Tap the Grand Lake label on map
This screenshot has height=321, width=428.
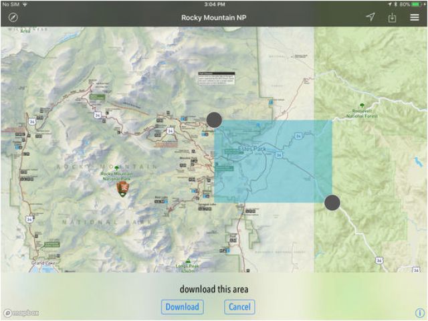[x=42, y=263]
